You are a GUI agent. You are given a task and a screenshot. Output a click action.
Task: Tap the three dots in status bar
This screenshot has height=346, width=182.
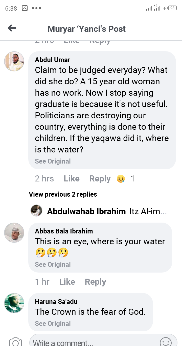point(36,8)
